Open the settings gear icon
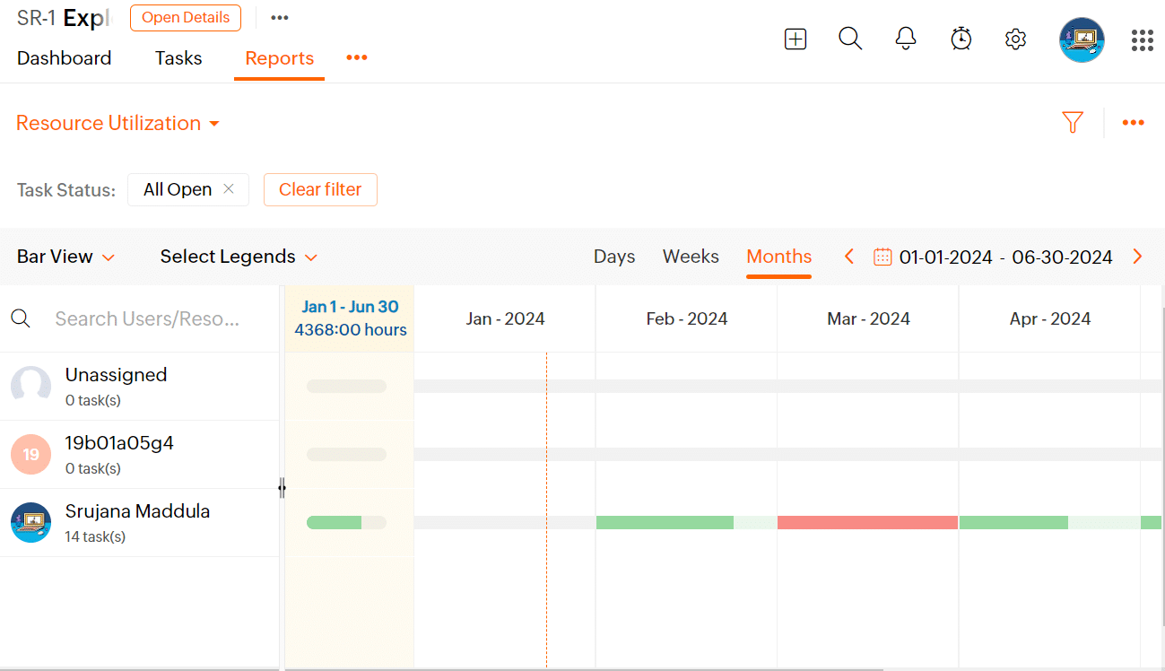Screen dimensions: 1165x671 (x=1015, y=39)
